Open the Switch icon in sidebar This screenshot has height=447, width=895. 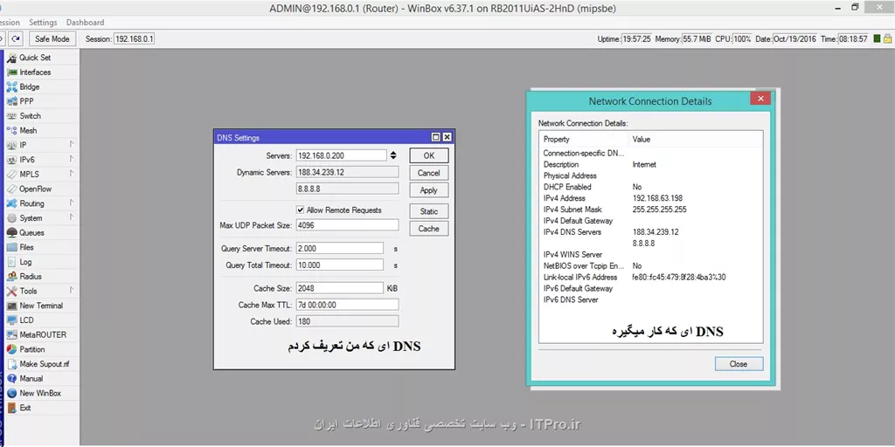coord(11,116)
